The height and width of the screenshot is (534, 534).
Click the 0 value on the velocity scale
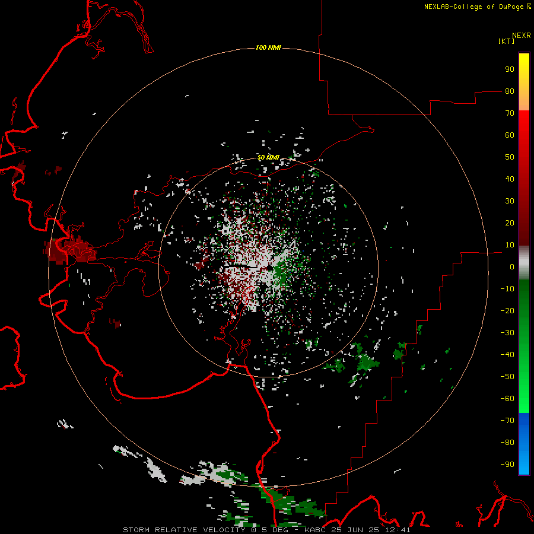[x=512, y=266]
